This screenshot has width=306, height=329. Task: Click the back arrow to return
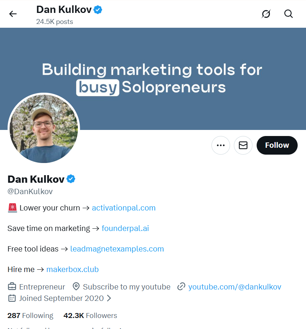[x=13, y=14]
